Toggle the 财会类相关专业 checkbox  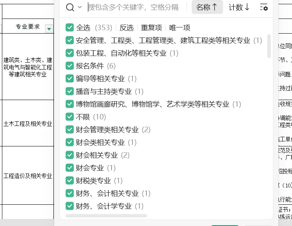(x=70, y=142)
